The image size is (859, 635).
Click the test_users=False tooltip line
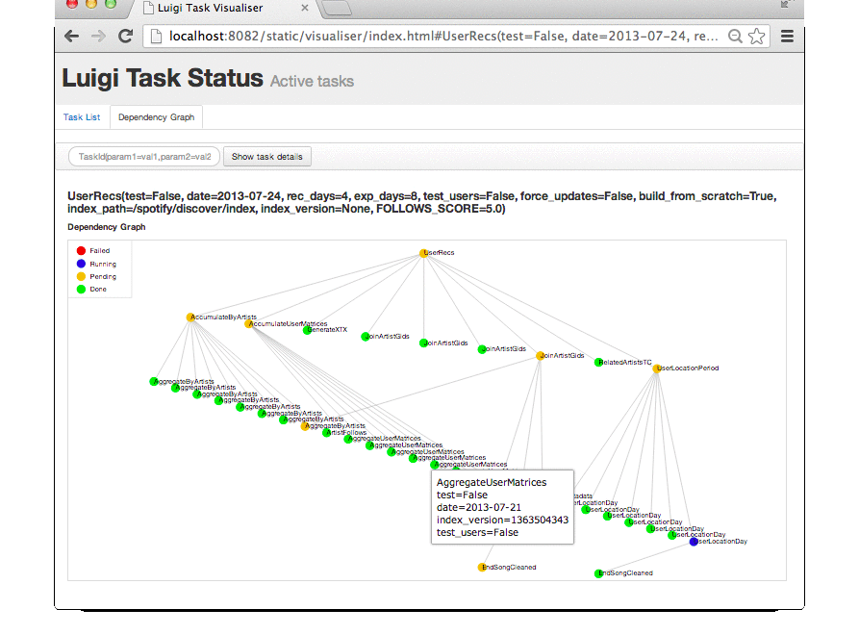(477, 533)
